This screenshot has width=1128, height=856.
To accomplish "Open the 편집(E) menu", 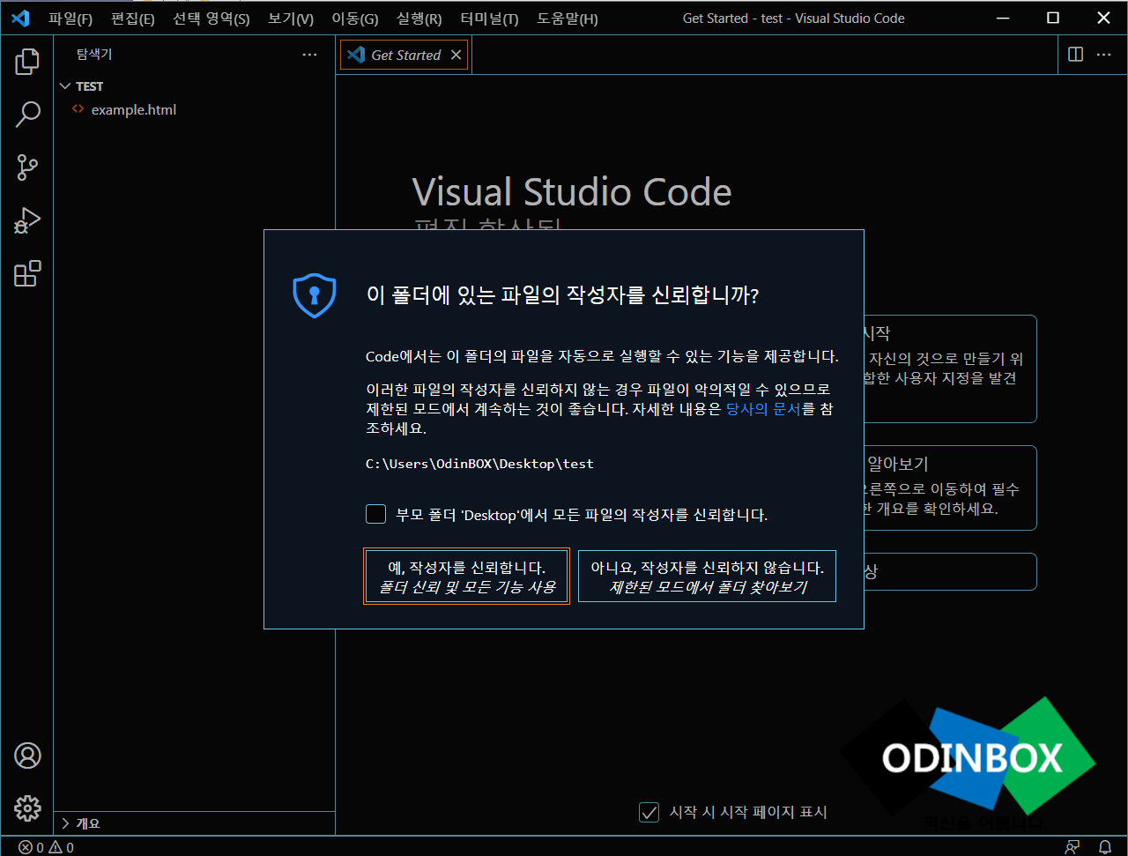I will 133,19.
